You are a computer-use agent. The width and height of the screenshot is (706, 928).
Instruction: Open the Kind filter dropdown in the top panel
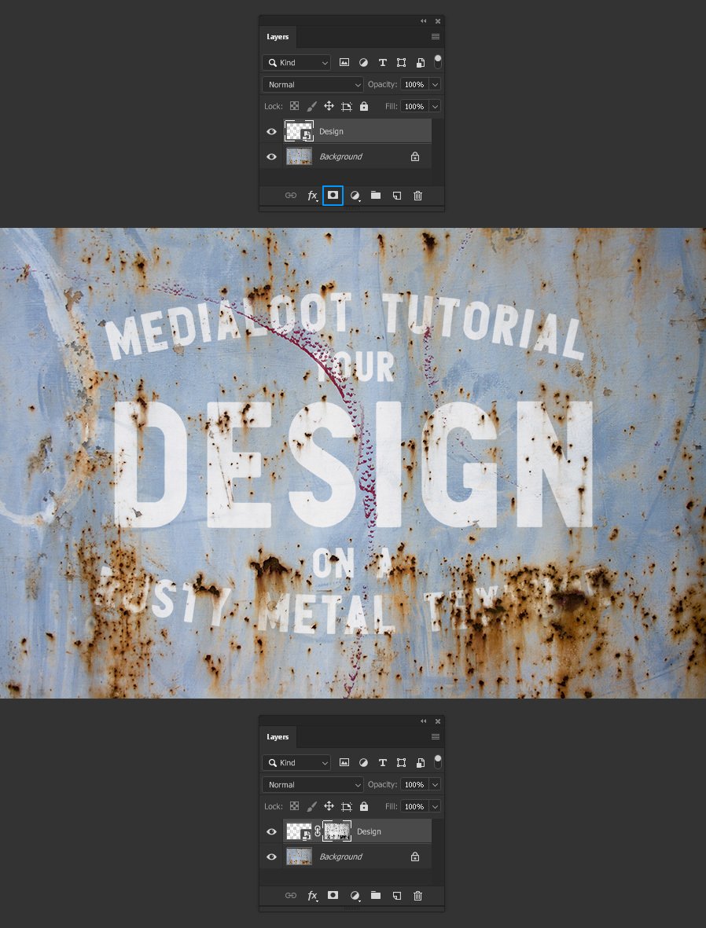click(x=296, y=63)
